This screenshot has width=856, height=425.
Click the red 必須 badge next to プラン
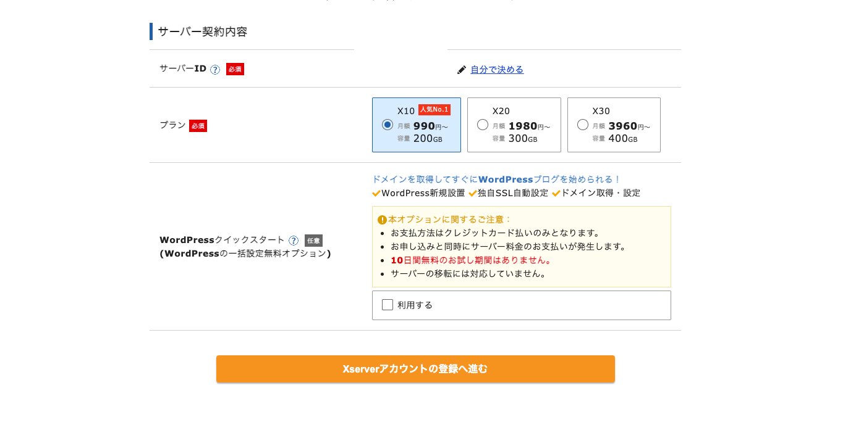pyautogui.click(x=198, y=126)
